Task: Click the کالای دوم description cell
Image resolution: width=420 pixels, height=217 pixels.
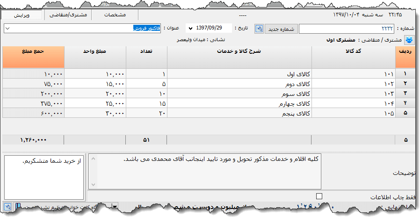Action: click(x=239, y=84)
